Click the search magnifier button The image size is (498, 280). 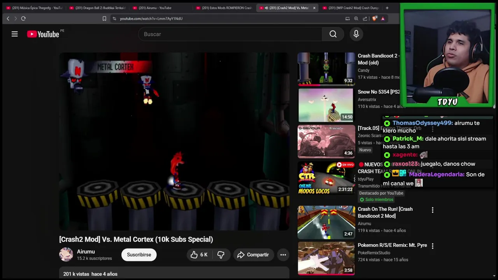coord(333,34)
